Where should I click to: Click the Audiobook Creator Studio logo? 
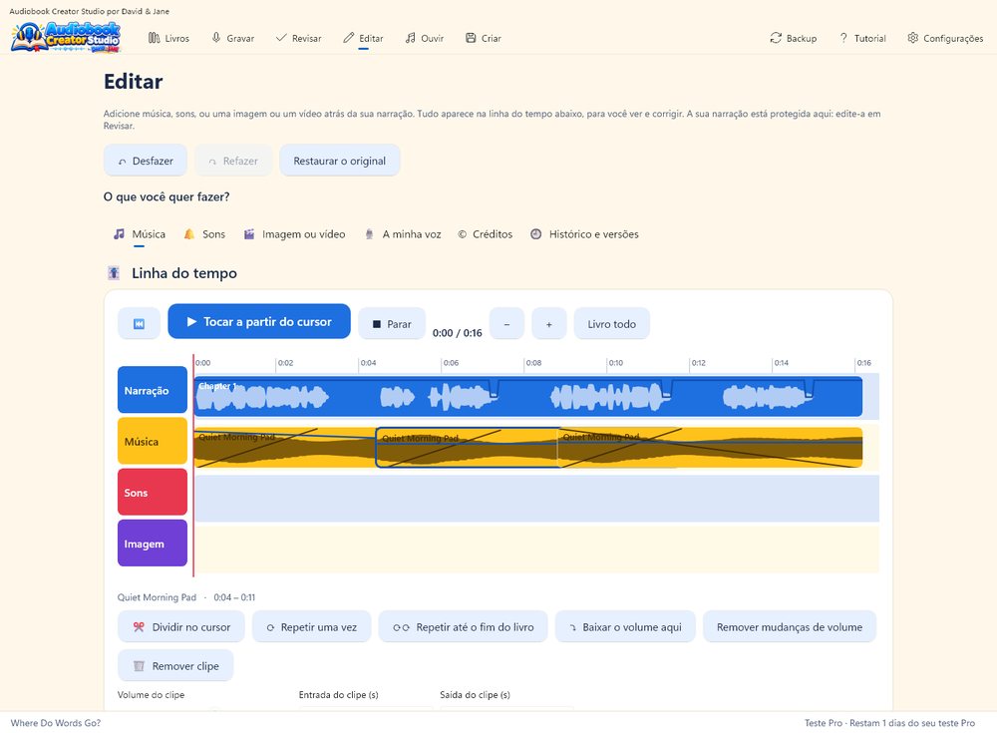tap(66, 37)
